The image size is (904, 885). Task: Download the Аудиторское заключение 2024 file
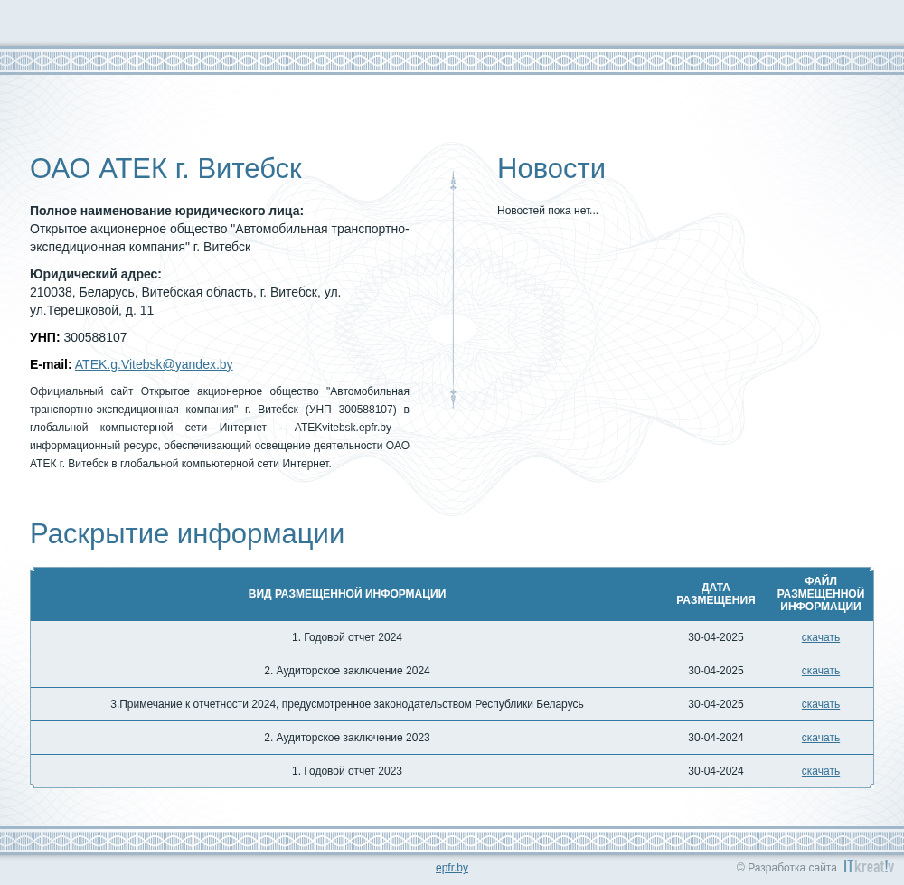coord(821,671)
